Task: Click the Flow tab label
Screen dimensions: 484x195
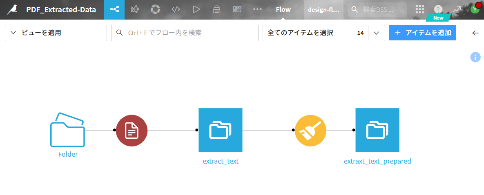Action: pos(283,9)
